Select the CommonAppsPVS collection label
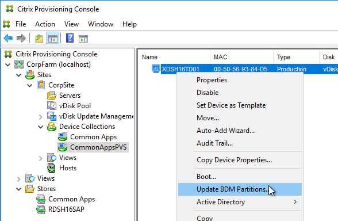 [98, 147]
